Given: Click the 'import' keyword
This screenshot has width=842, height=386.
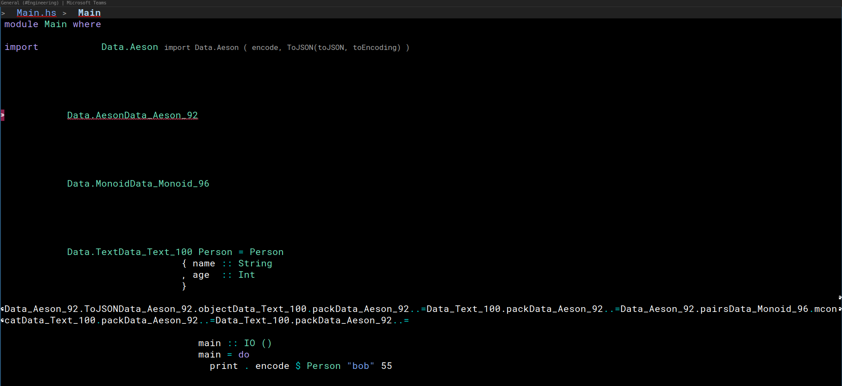Looking at the screenshot, I should click(x=21, y=47).
